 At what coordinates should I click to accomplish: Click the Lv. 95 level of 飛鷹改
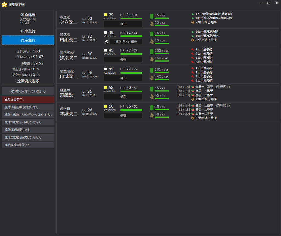[87, 91]
